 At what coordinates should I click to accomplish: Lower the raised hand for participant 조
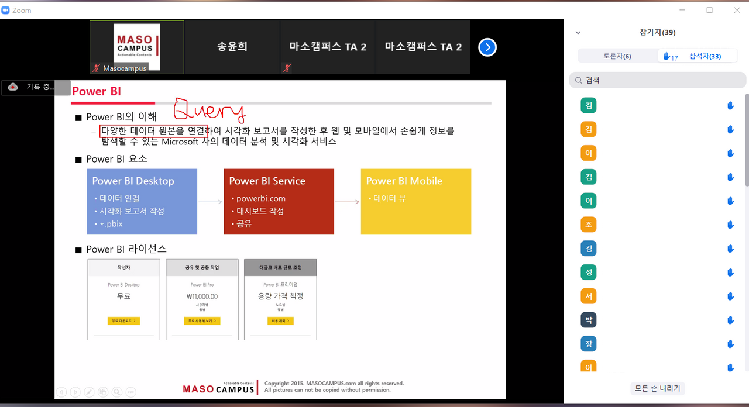[730, 225]
